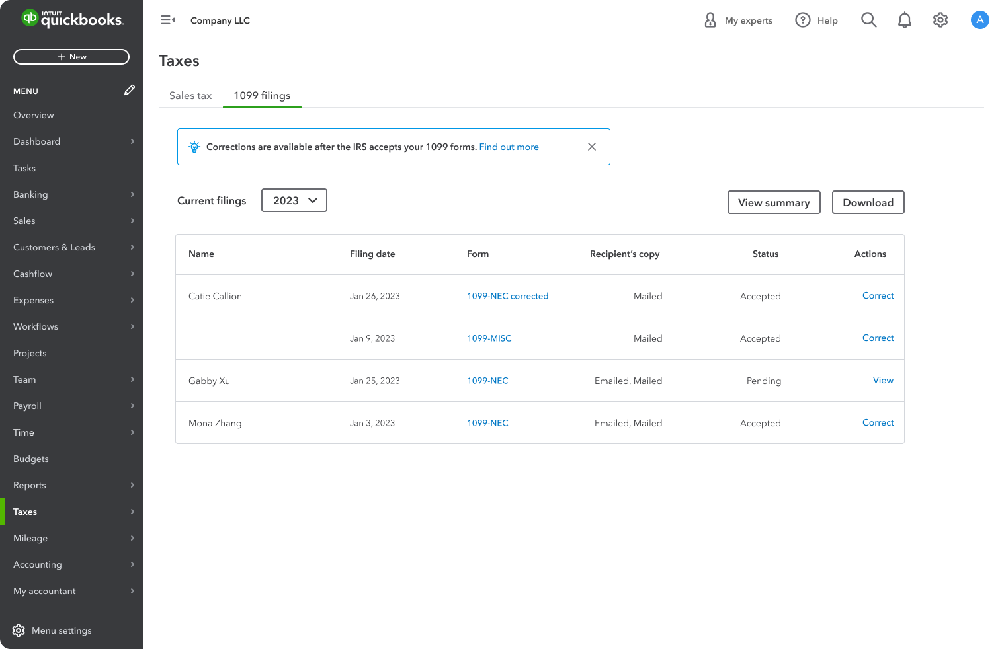Click Correct for Mona Zhang's filing
Image resolution: width=1000 pixels, height=649 pixels.
[x=878, y=422]
